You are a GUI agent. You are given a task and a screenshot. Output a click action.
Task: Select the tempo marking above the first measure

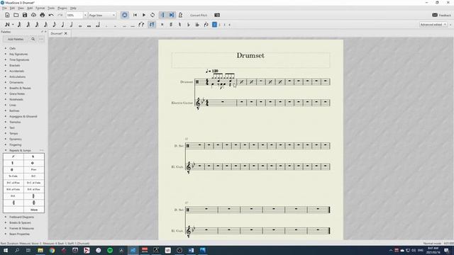coord(212,71)
